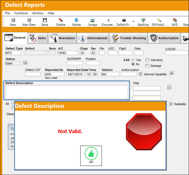Click the 'Not Valid.' message text
This screenshot has height=175, width=189.
70,131
